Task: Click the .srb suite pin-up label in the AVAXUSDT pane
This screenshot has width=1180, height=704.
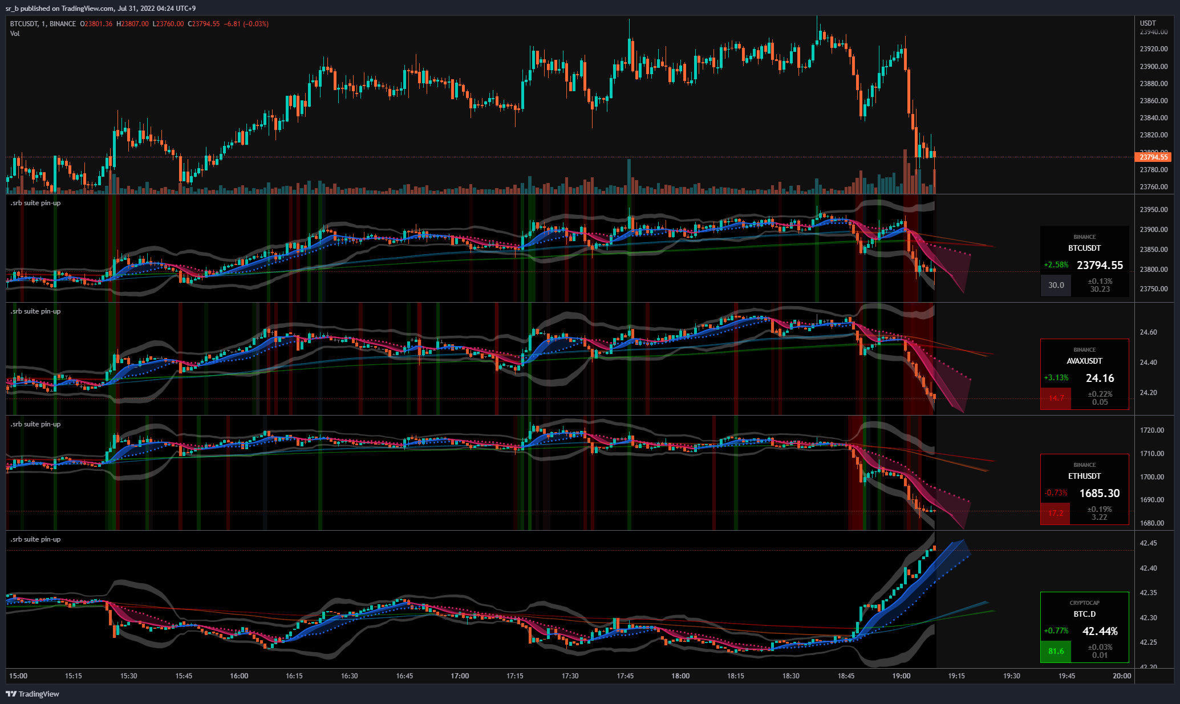Action: pos(35,311)
